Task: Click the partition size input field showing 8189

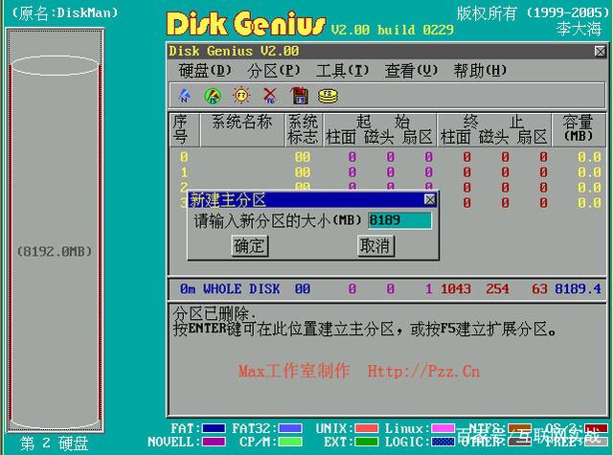Action: (x=399, y=220)
